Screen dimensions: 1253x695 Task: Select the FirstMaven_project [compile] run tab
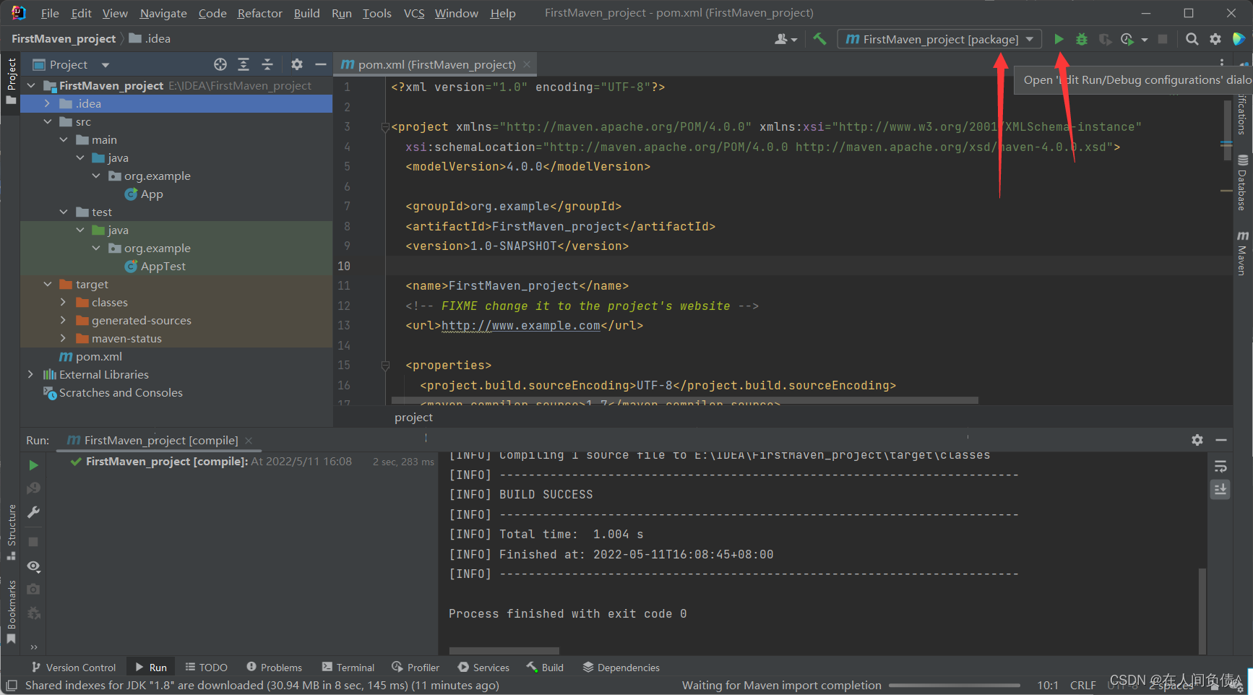pos(160,440)
